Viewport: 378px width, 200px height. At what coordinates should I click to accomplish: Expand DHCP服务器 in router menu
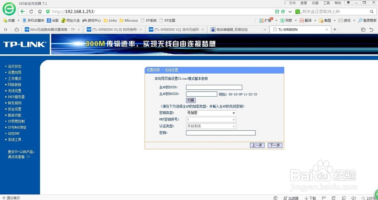(x=16, y=97)
